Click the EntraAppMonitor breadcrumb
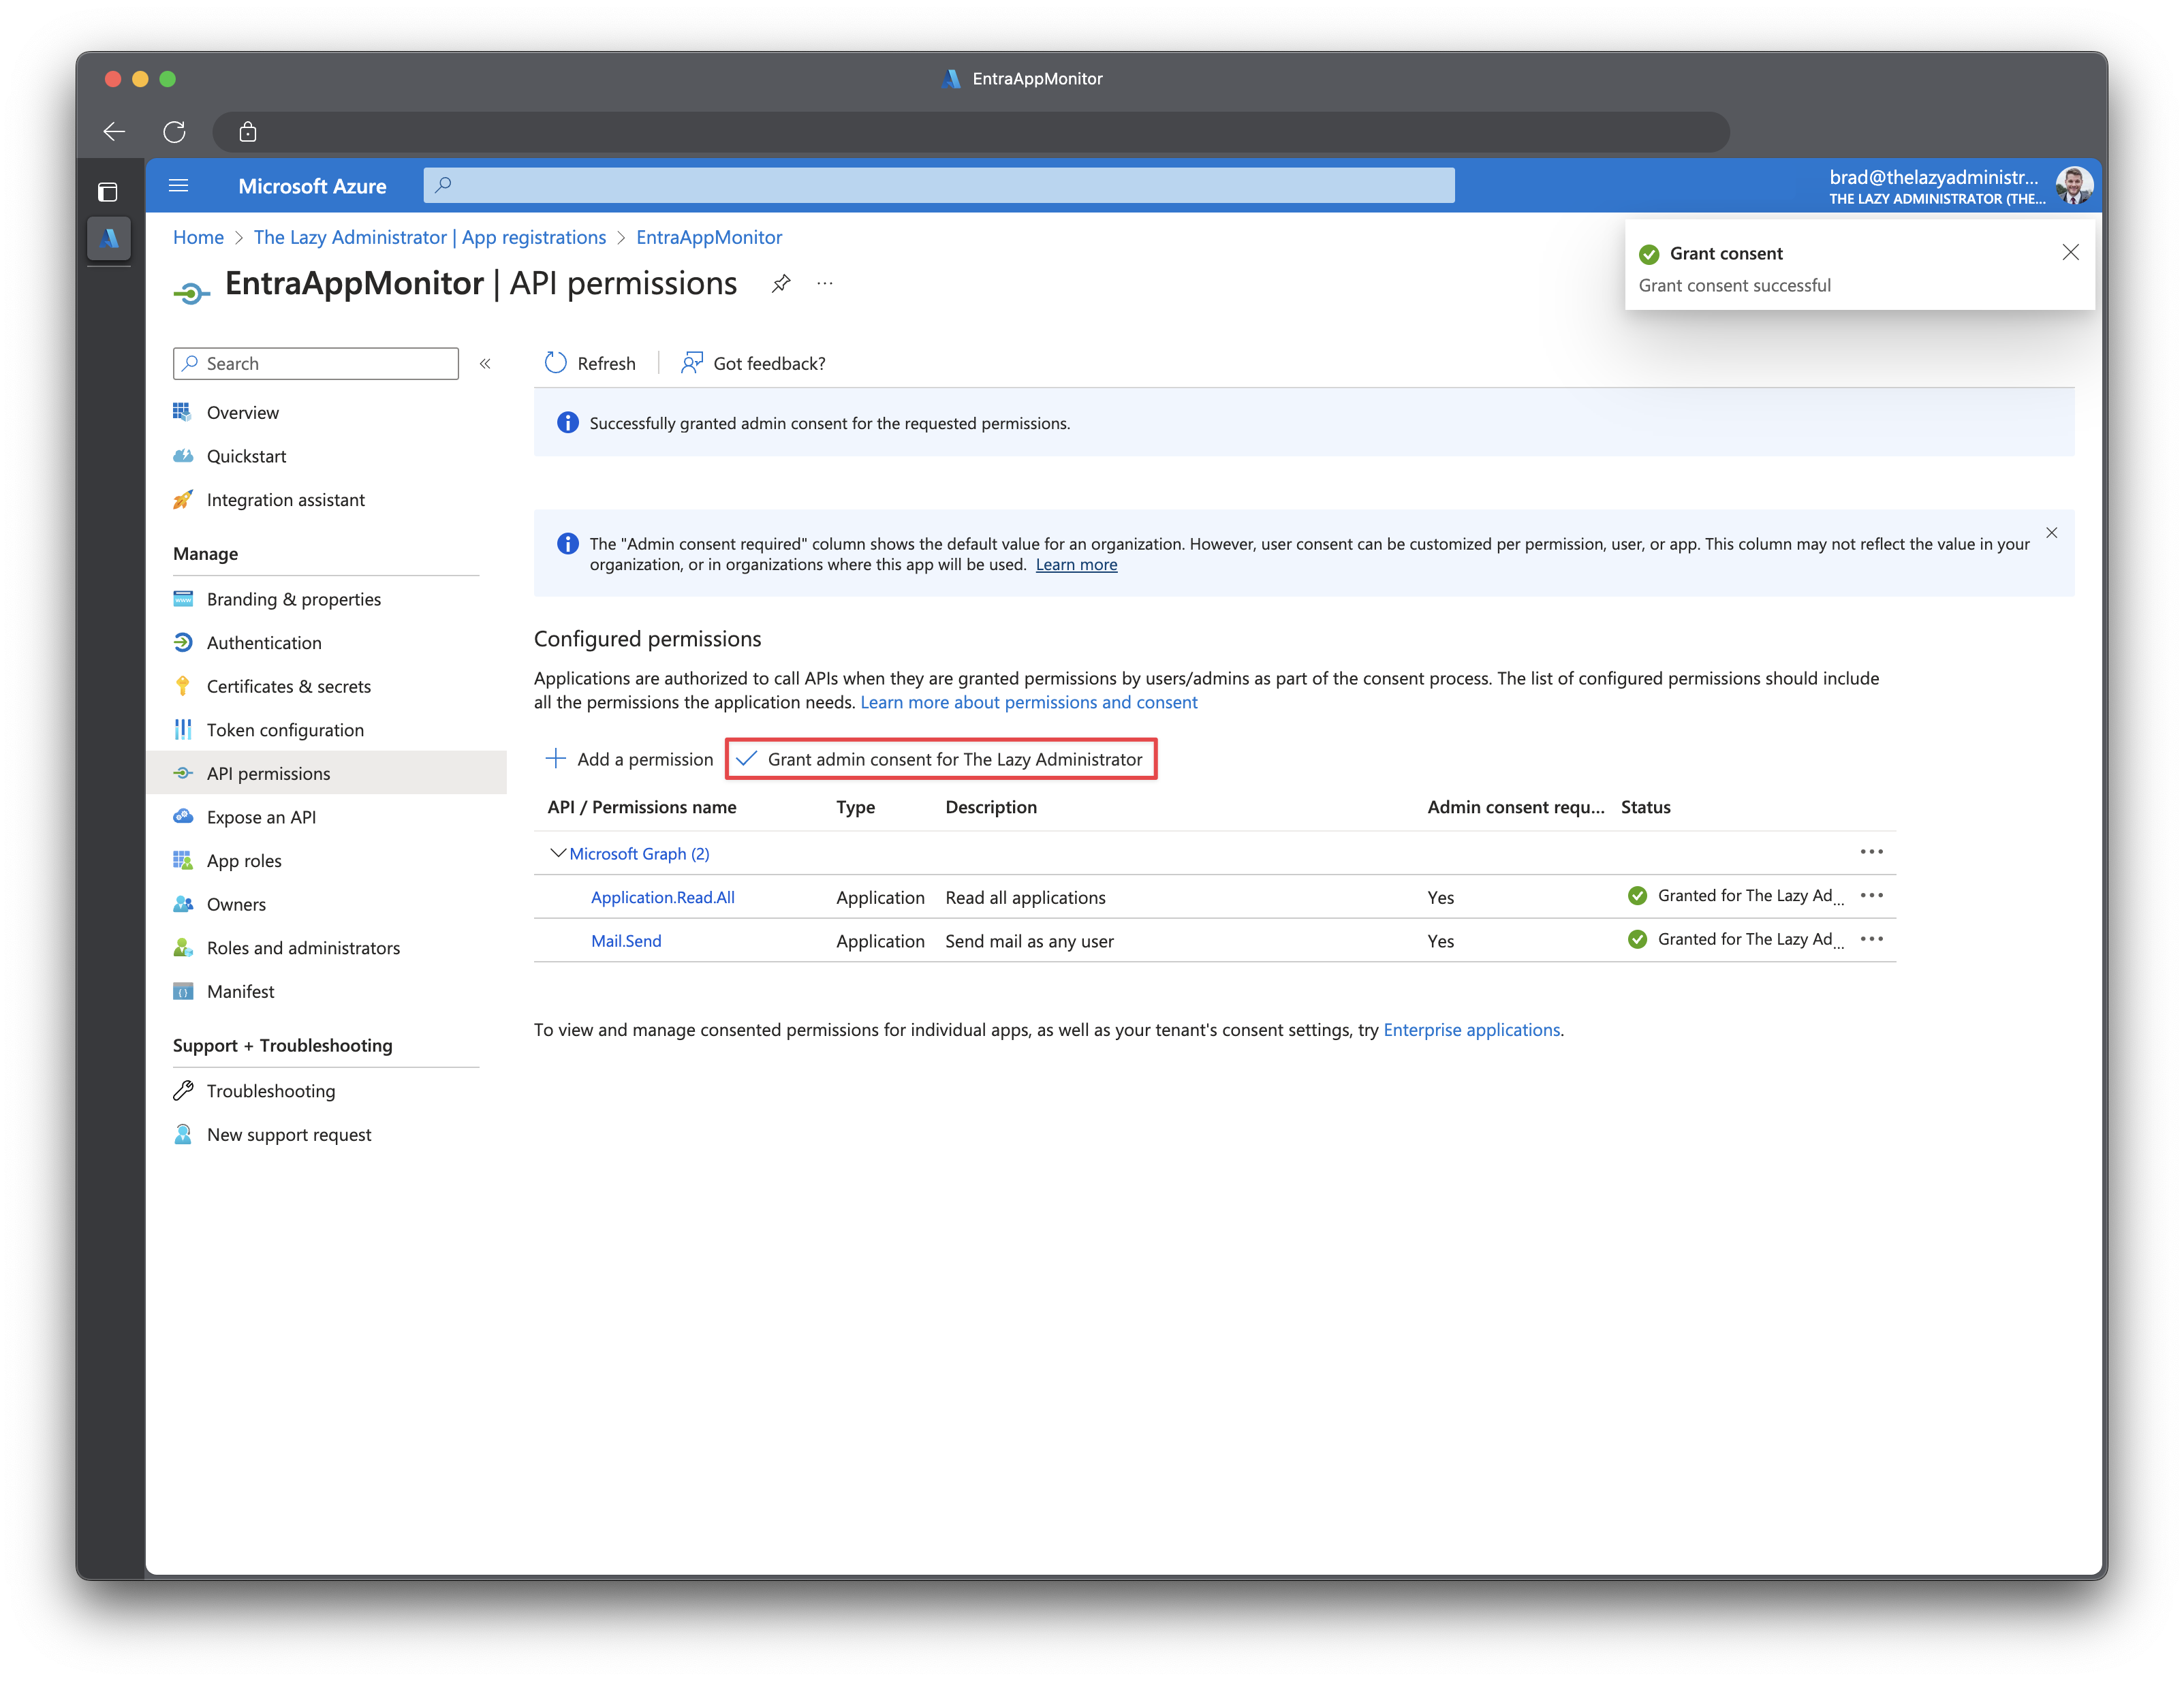2184x1681 pixels. (x=709, y=237)
